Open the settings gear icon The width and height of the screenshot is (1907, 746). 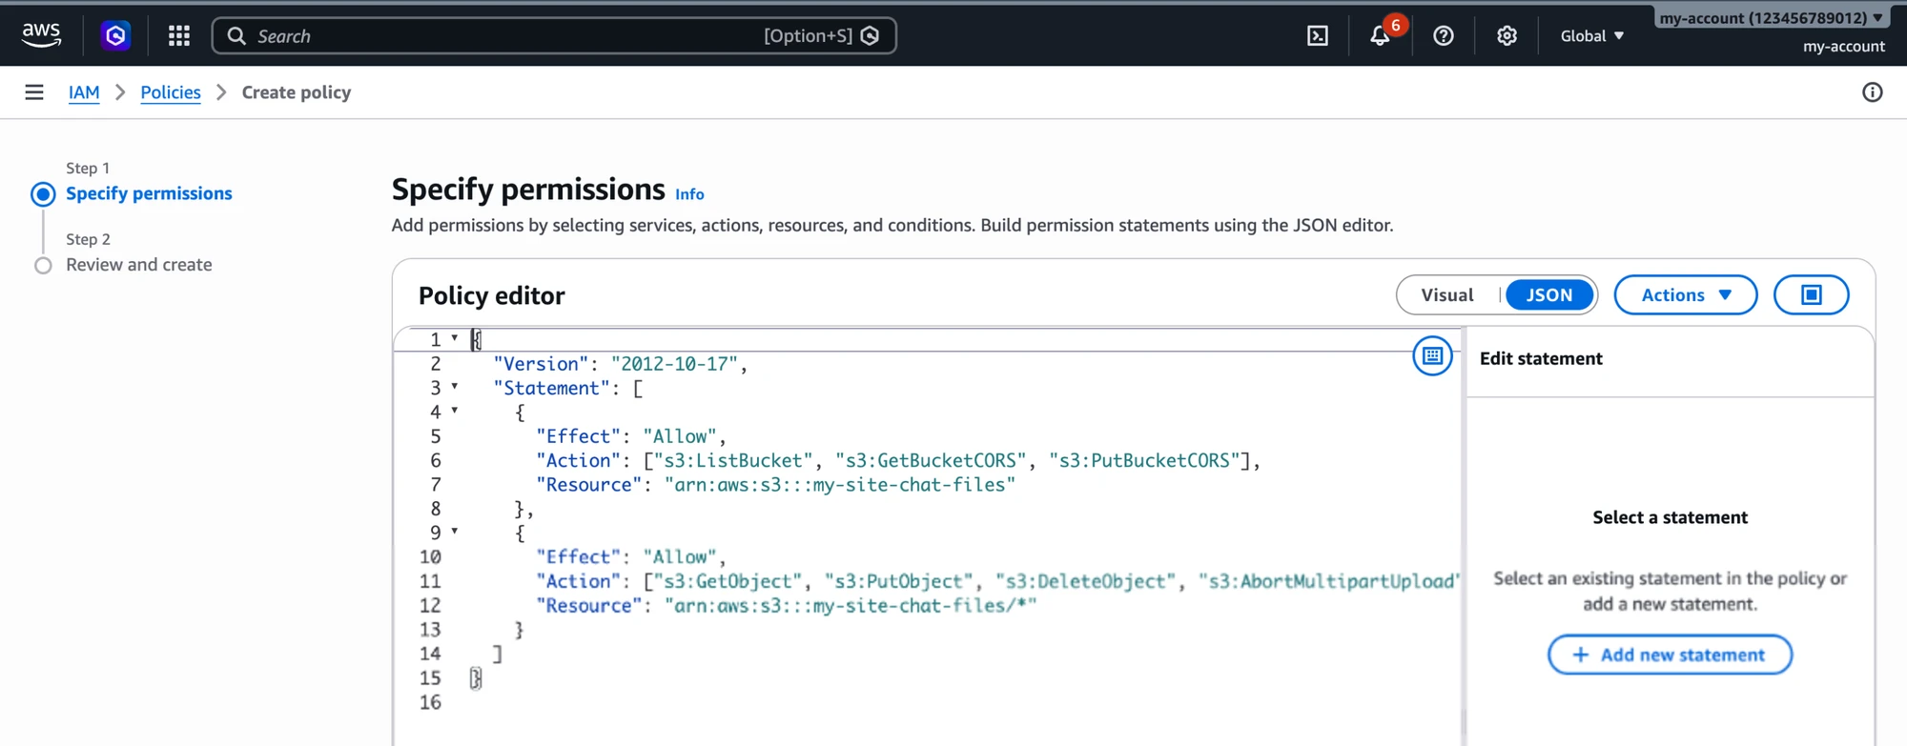click(1507, 35)
